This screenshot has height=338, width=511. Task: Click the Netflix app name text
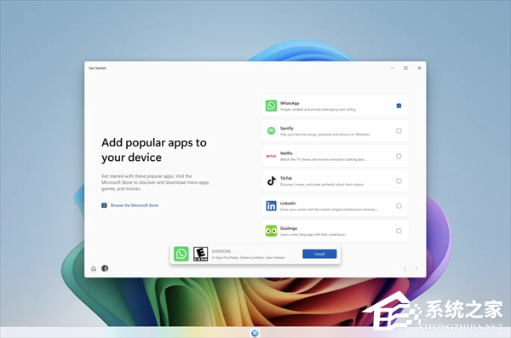coord(286,153)
